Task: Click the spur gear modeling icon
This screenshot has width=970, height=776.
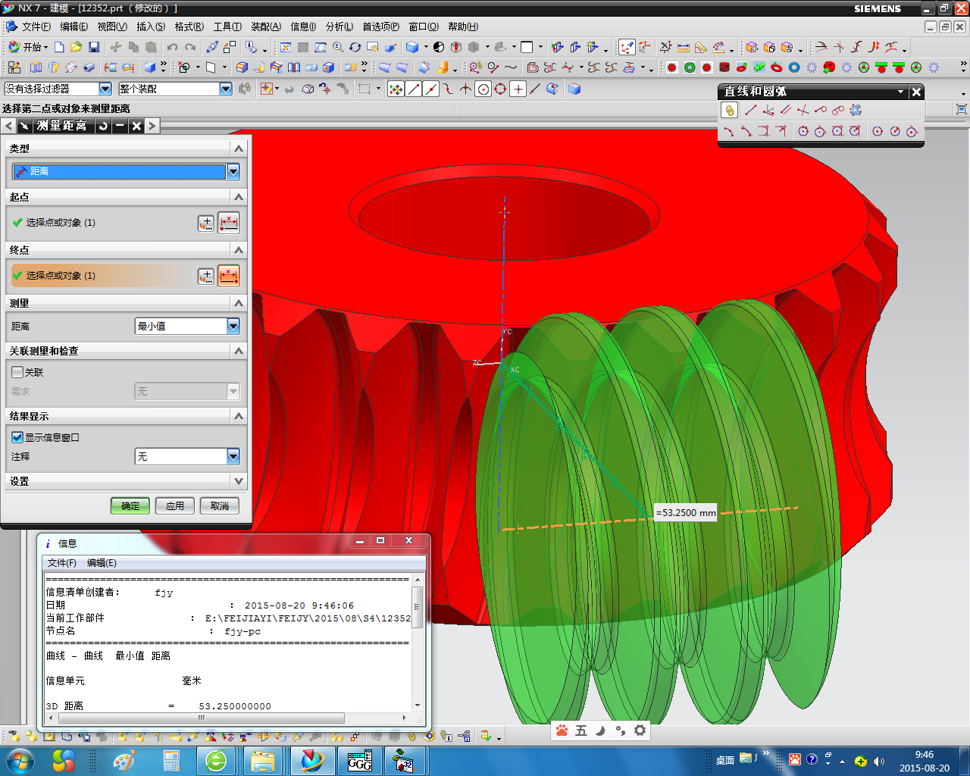Action: pos(672,67)
